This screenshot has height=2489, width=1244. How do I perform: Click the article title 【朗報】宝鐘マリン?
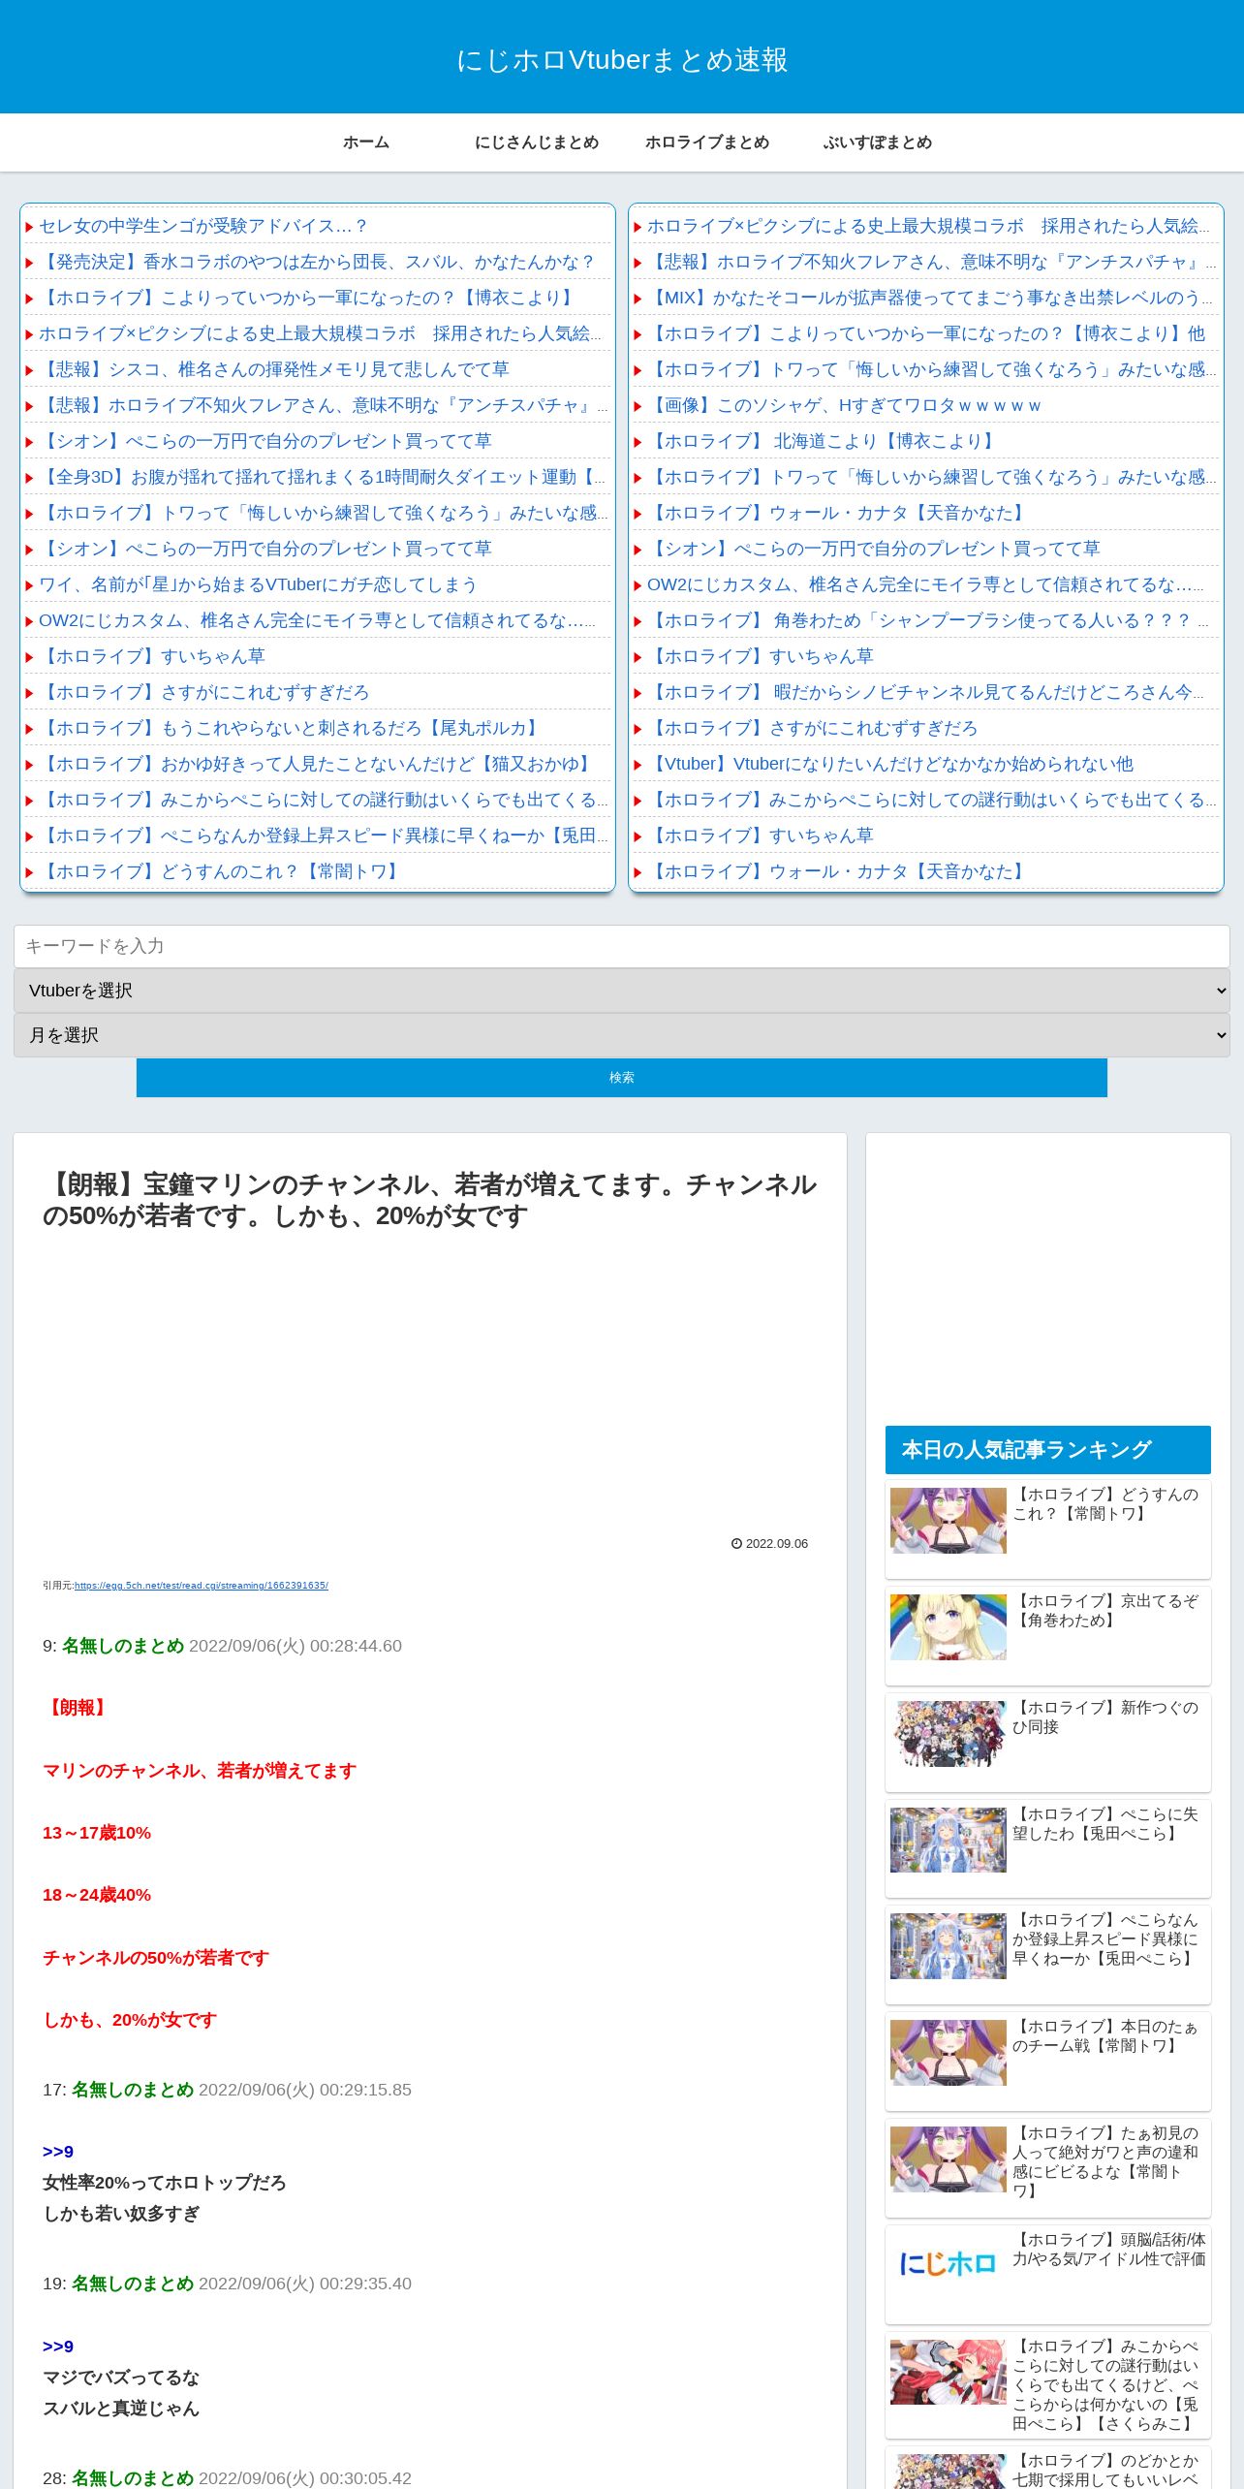pyautogui.click(x=429, y=1200)
